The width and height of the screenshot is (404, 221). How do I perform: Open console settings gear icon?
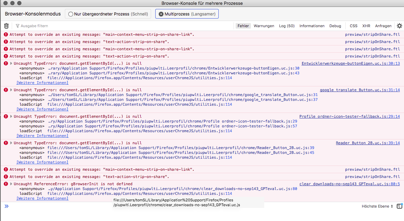(399, 26)
